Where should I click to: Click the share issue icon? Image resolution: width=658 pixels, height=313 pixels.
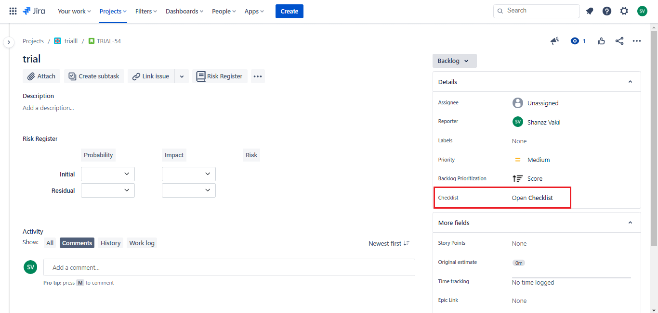tap(619, 41)
